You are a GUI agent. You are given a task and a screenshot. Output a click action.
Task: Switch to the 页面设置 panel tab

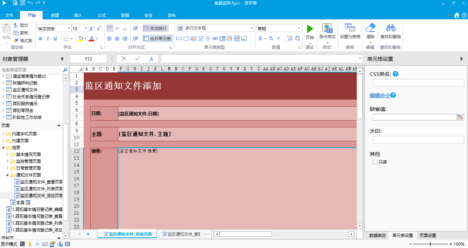[427, 236]
